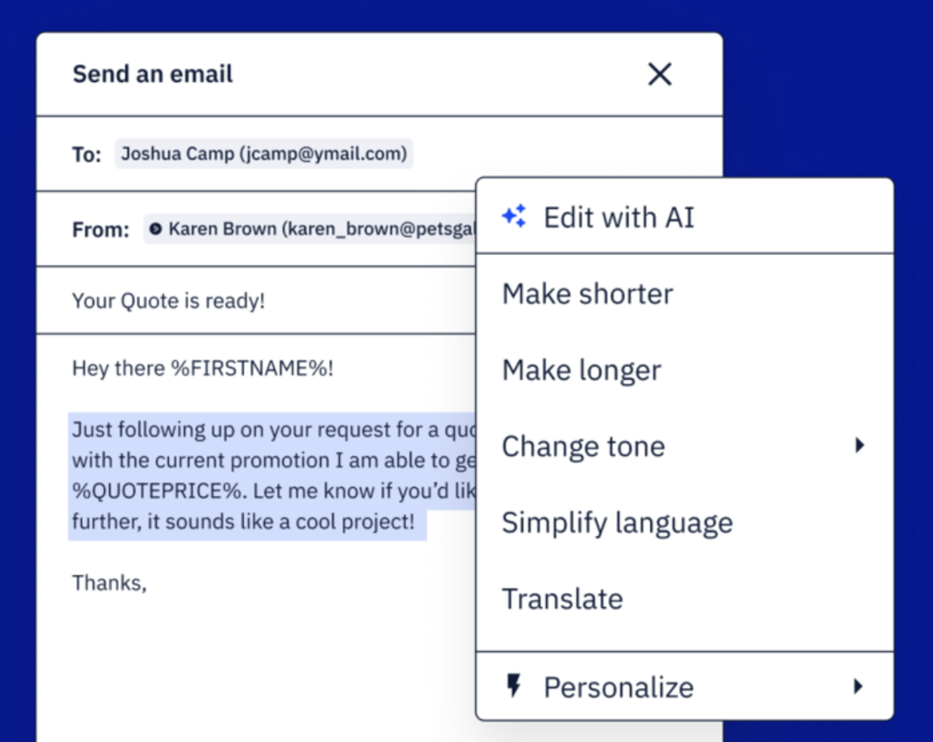Click the lightning bolt Personalize icon
Viewport: 933px width, 742px height.
pyautogui.click(x=514, y=686)
